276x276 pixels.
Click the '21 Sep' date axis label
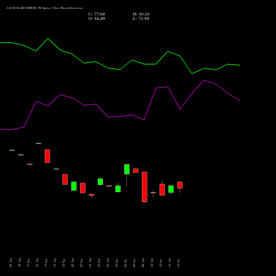pyautogui.click(x=63, y=263)
